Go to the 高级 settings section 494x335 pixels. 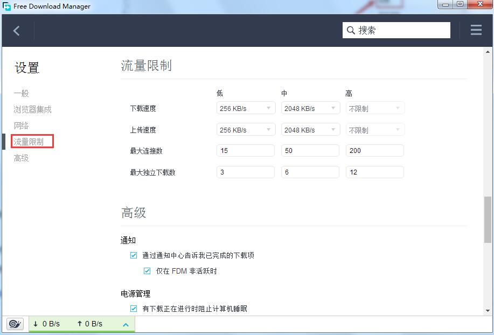point(21,157)
